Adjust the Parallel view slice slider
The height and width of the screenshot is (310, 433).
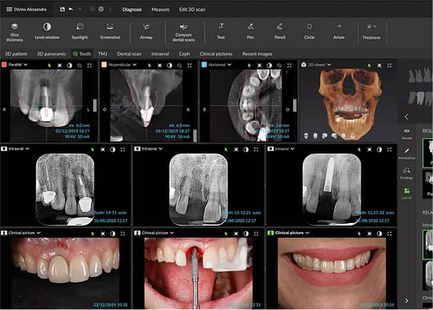click(x=95, y=105)
